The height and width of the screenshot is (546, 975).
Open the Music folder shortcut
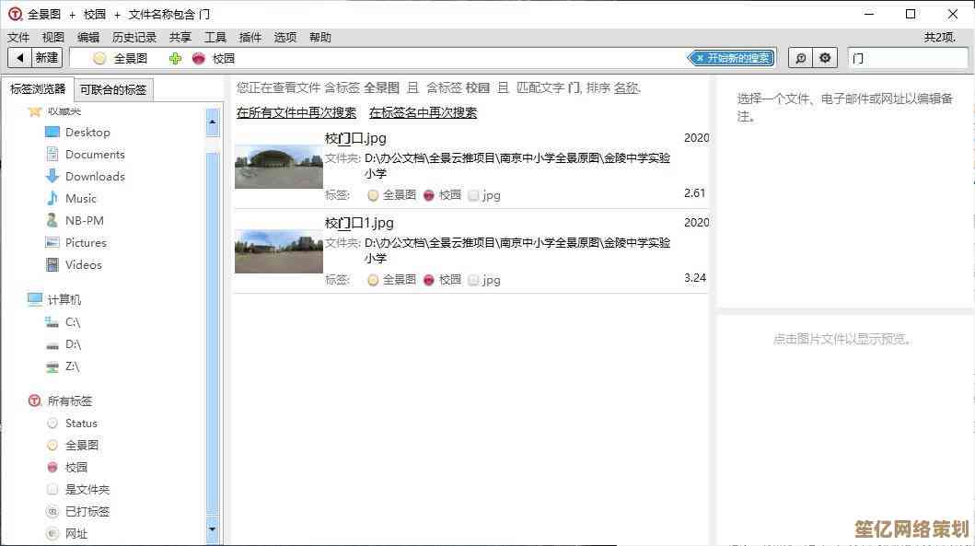[x=80, y=199]
